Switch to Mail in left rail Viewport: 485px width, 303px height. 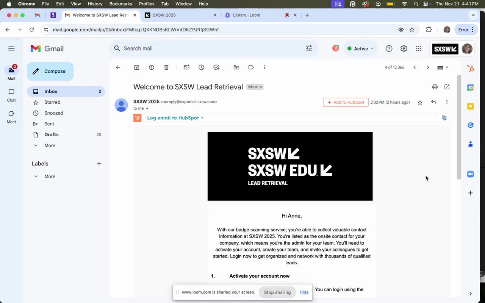point(11,73)
